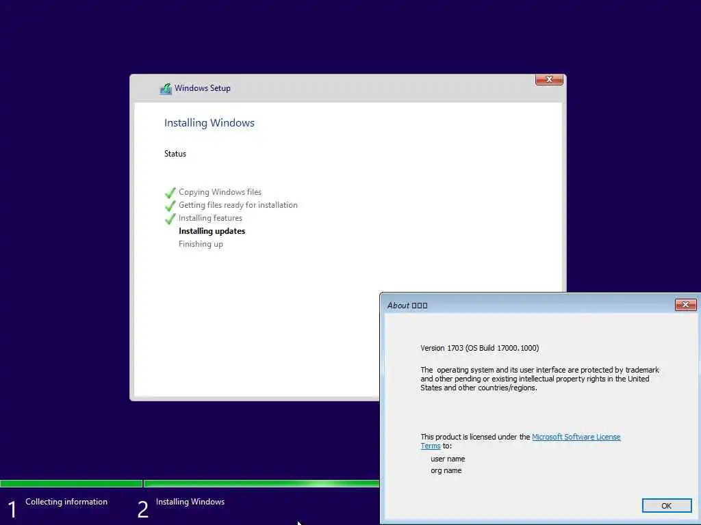Screen dimensions: 701x525
Task: Click the checkmark beside Getting files ready
Action: [170, 206]
